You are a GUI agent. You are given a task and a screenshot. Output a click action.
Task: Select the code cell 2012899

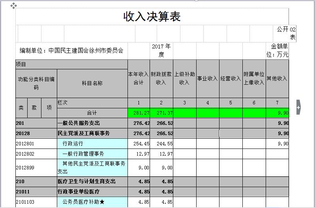pyautogui.click(x=26, y=168)
